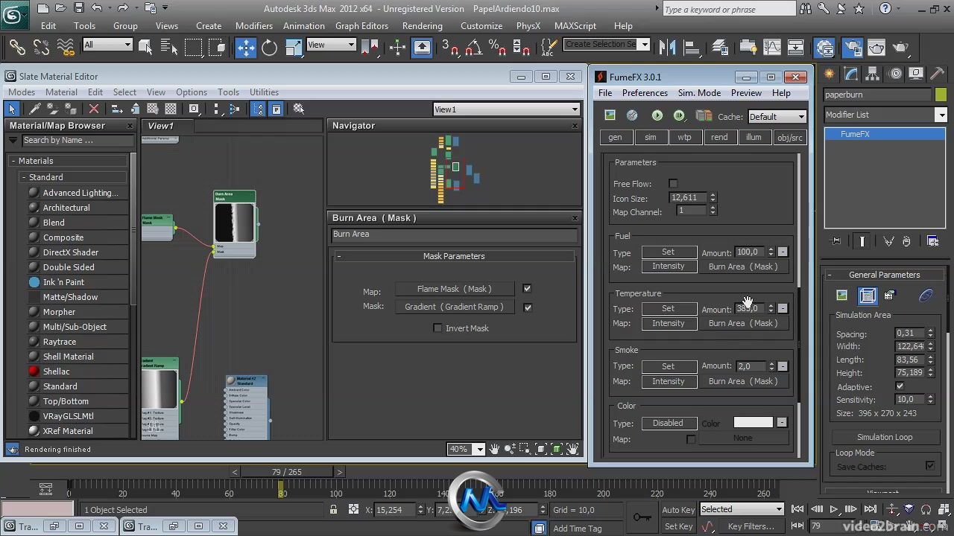
Task: Select the Select and Link tool
Action: (x=16, y=48)
